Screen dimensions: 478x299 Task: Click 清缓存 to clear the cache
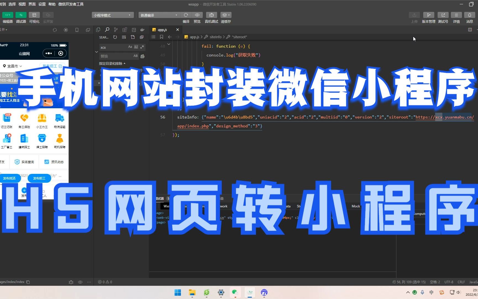point(225,15)
